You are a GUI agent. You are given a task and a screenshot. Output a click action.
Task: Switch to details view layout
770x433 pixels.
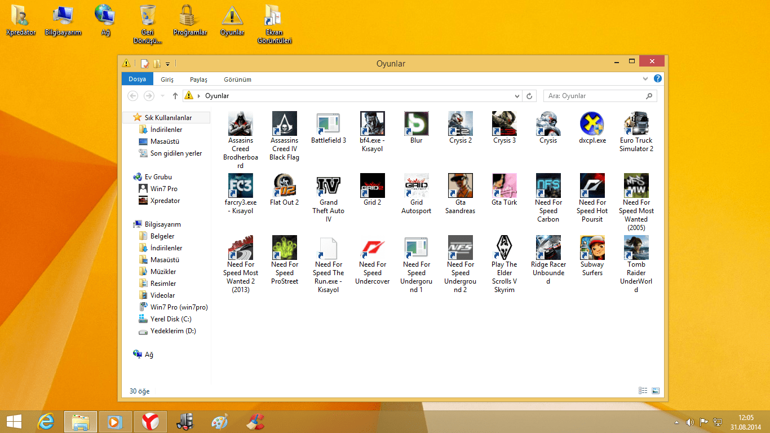click(643, 391)
